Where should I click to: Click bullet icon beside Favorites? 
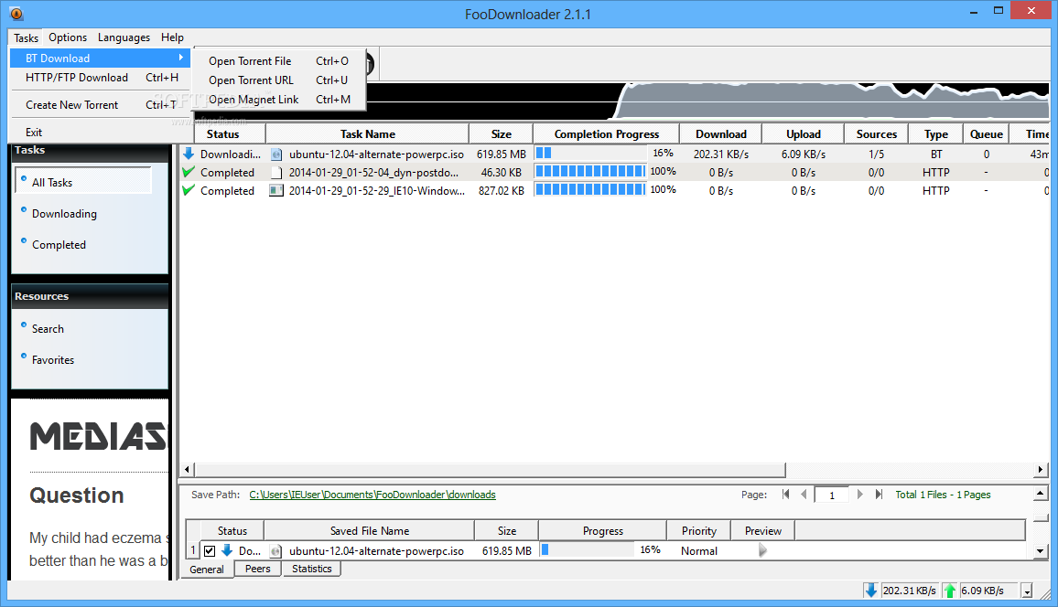[x=24, y=356]
